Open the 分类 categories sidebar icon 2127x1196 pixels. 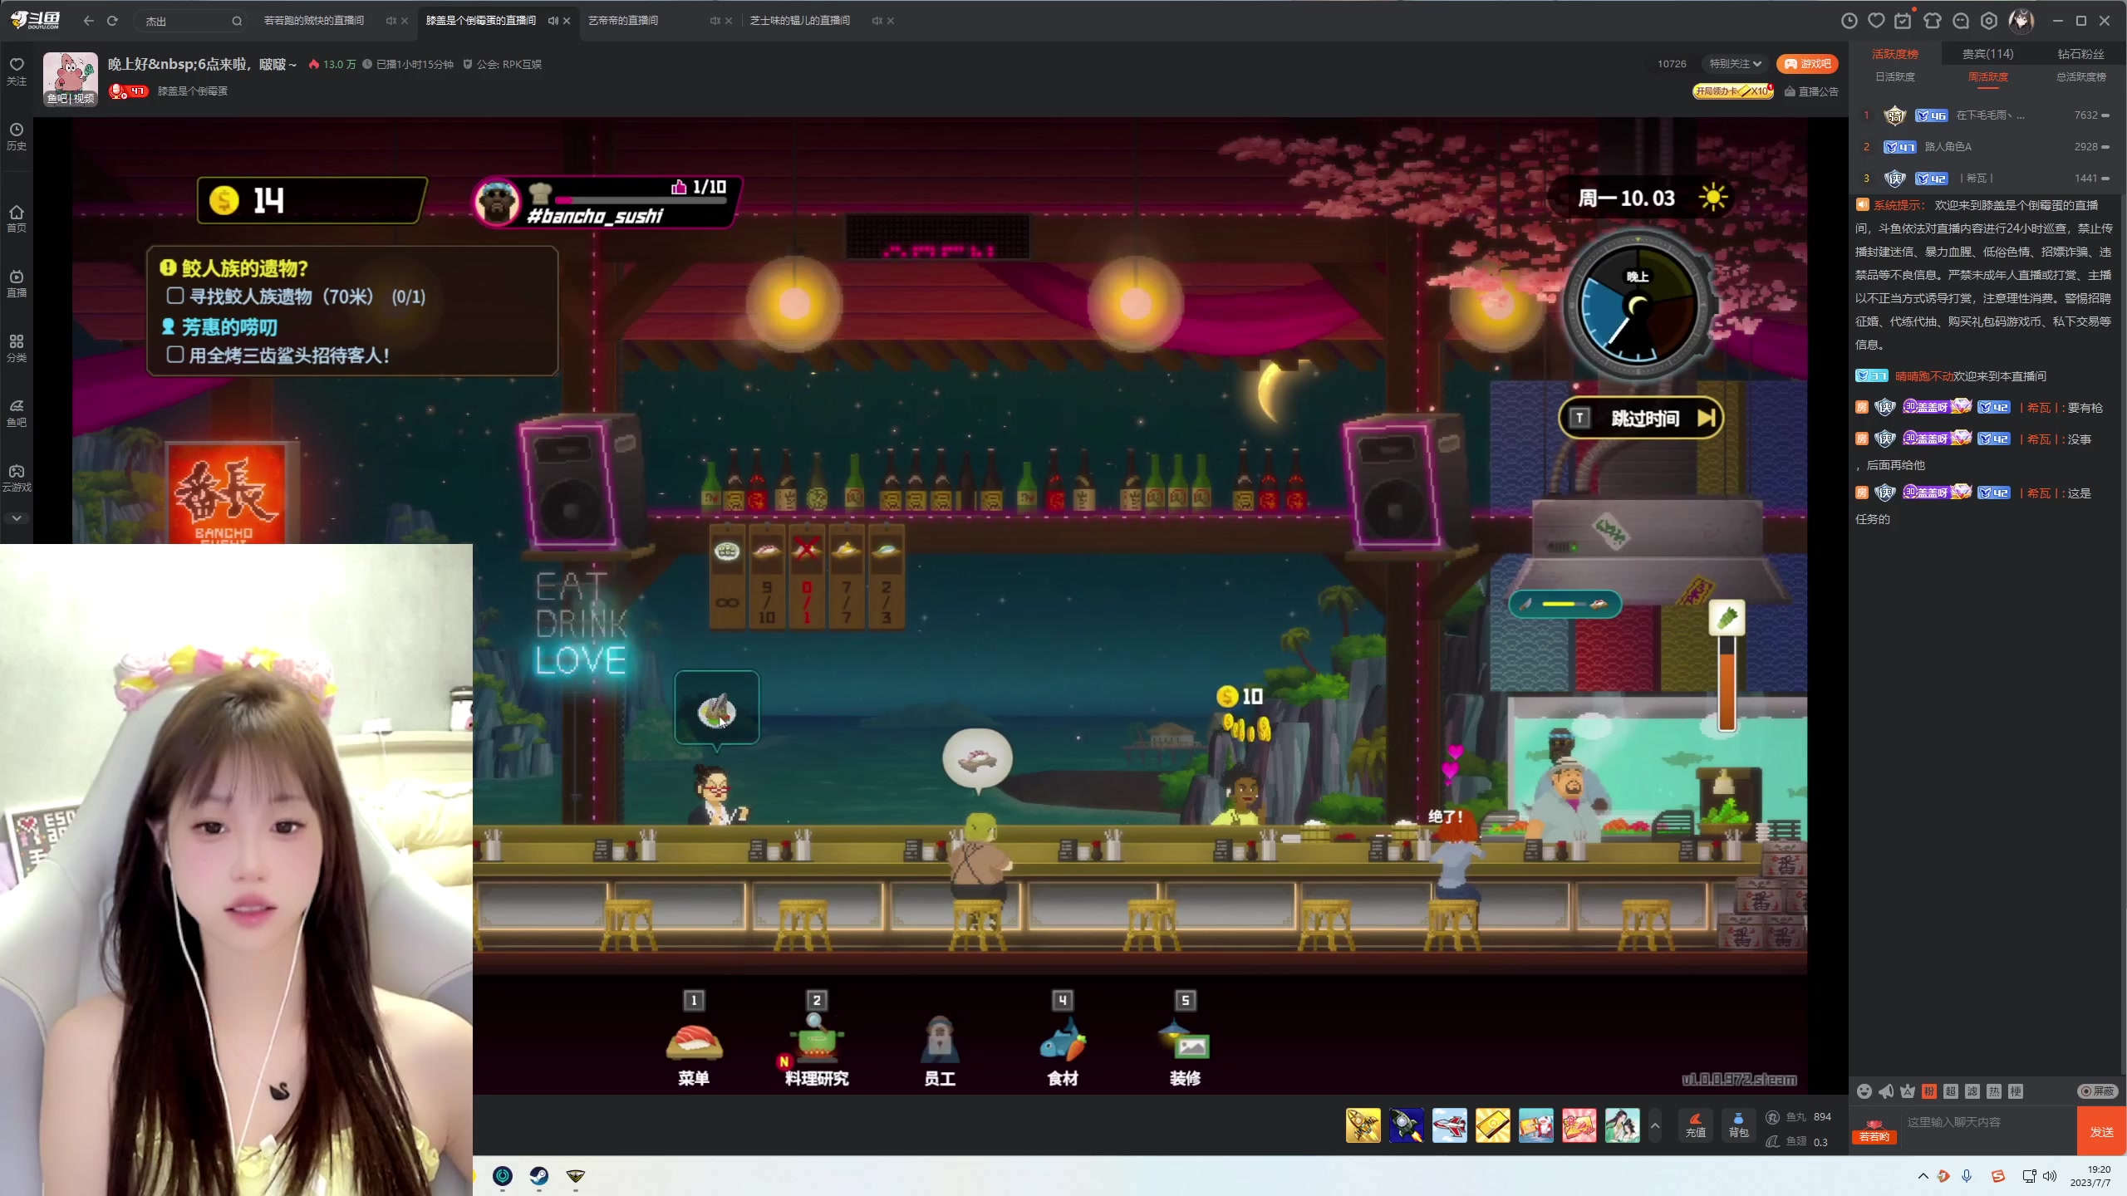(17, 348)
